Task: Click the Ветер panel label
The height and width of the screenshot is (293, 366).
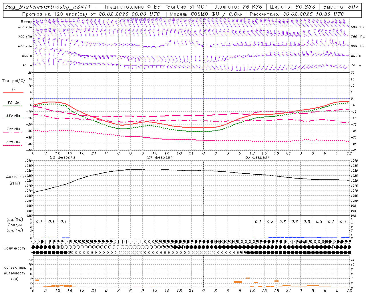Action: tap(26, 22)
